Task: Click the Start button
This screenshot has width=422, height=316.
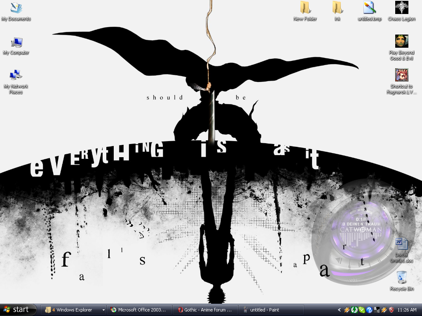Action: pyautogui.click(x=18, y=310)
